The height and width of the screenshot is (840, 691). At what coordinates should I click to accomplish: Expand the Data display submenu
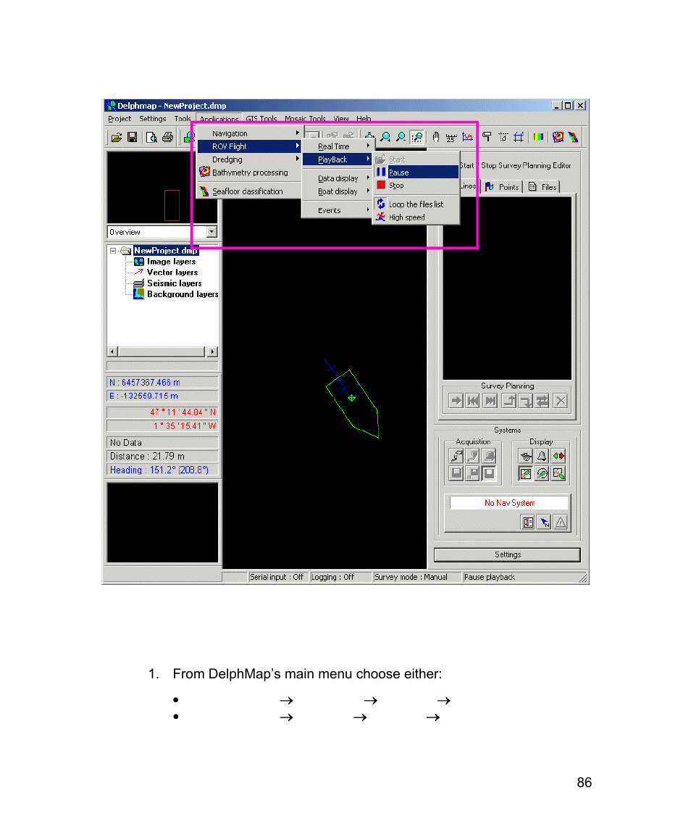pyautogui.click(x=338, y=178)
